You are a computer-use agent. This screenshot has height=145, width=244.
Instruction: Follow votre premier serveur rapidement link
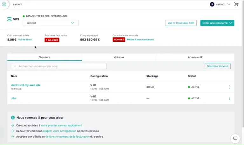click(61, 125)
